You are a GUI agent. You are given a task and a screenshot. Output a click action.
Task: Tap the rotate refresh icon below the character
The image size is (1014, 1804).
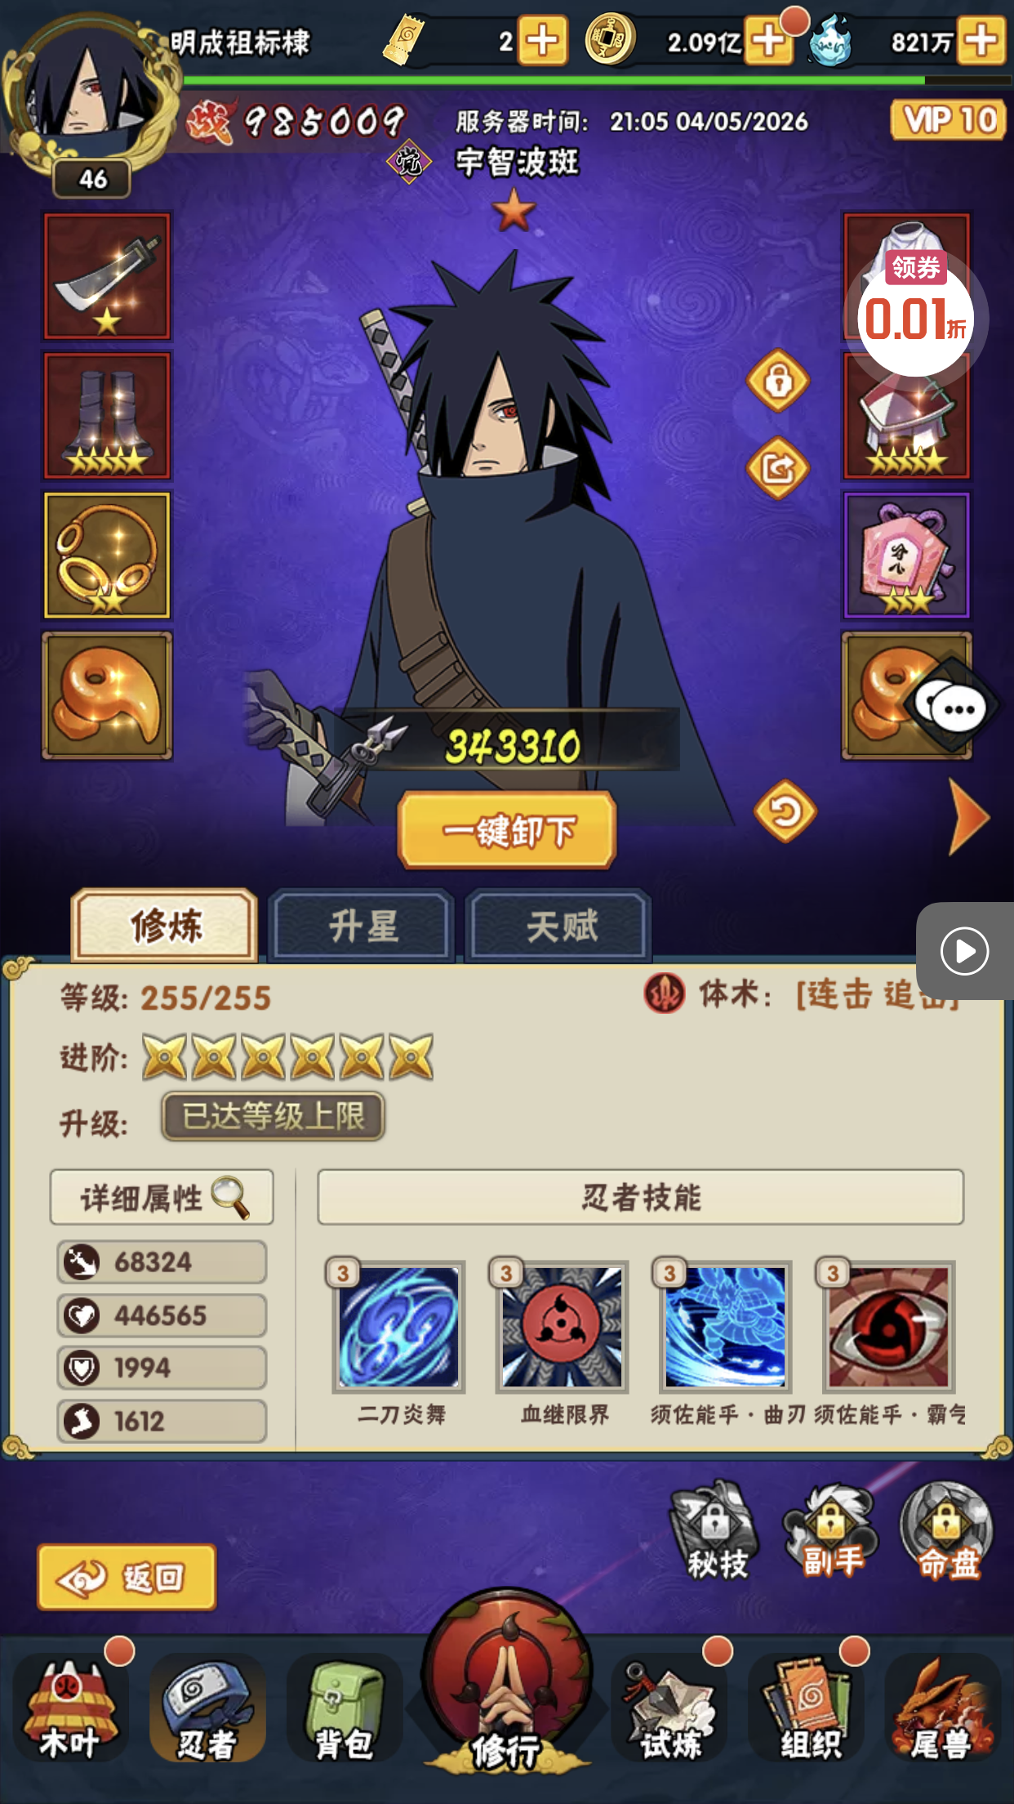[x=785, y=811]
